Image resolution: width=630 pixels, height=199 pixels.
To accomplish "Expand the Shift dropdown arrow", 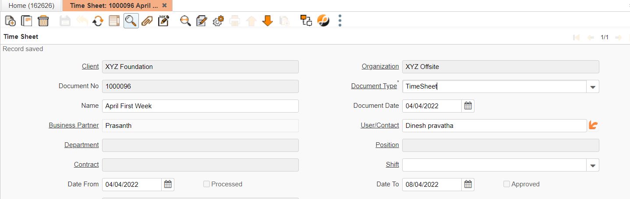I will click(x=593, y=165).
